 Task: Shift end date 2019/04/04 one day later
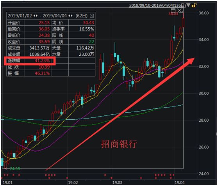click(71, 16)
